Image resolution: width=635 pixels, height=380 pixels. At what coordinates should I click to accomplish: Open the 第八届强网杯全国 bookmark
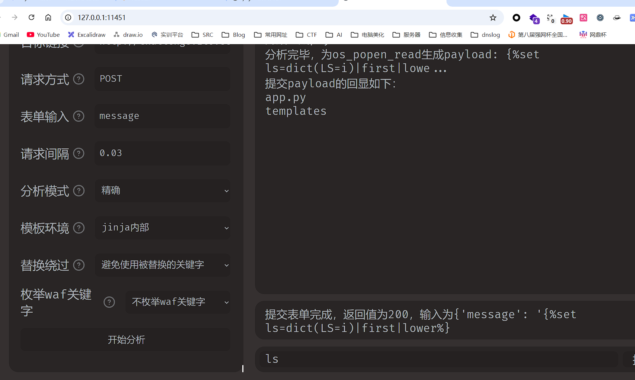[x=538, y=35]
